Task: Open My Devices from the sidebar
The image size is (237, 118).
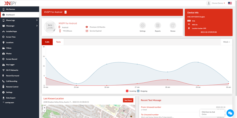Action: pos(20,9)
